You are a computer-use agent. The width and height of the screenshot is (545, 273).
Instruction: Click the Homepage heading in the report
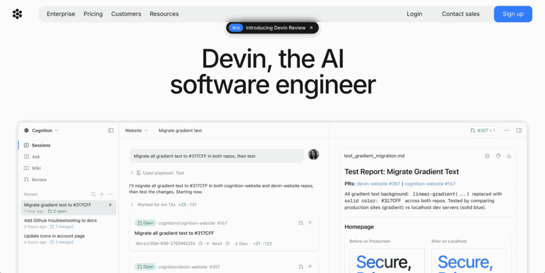(359, 227)
